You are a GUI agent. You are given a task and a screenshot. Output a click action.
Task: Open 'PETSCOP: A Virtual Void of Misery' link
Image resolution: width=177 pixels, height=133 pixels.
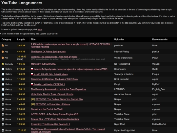tap(53, 104)
